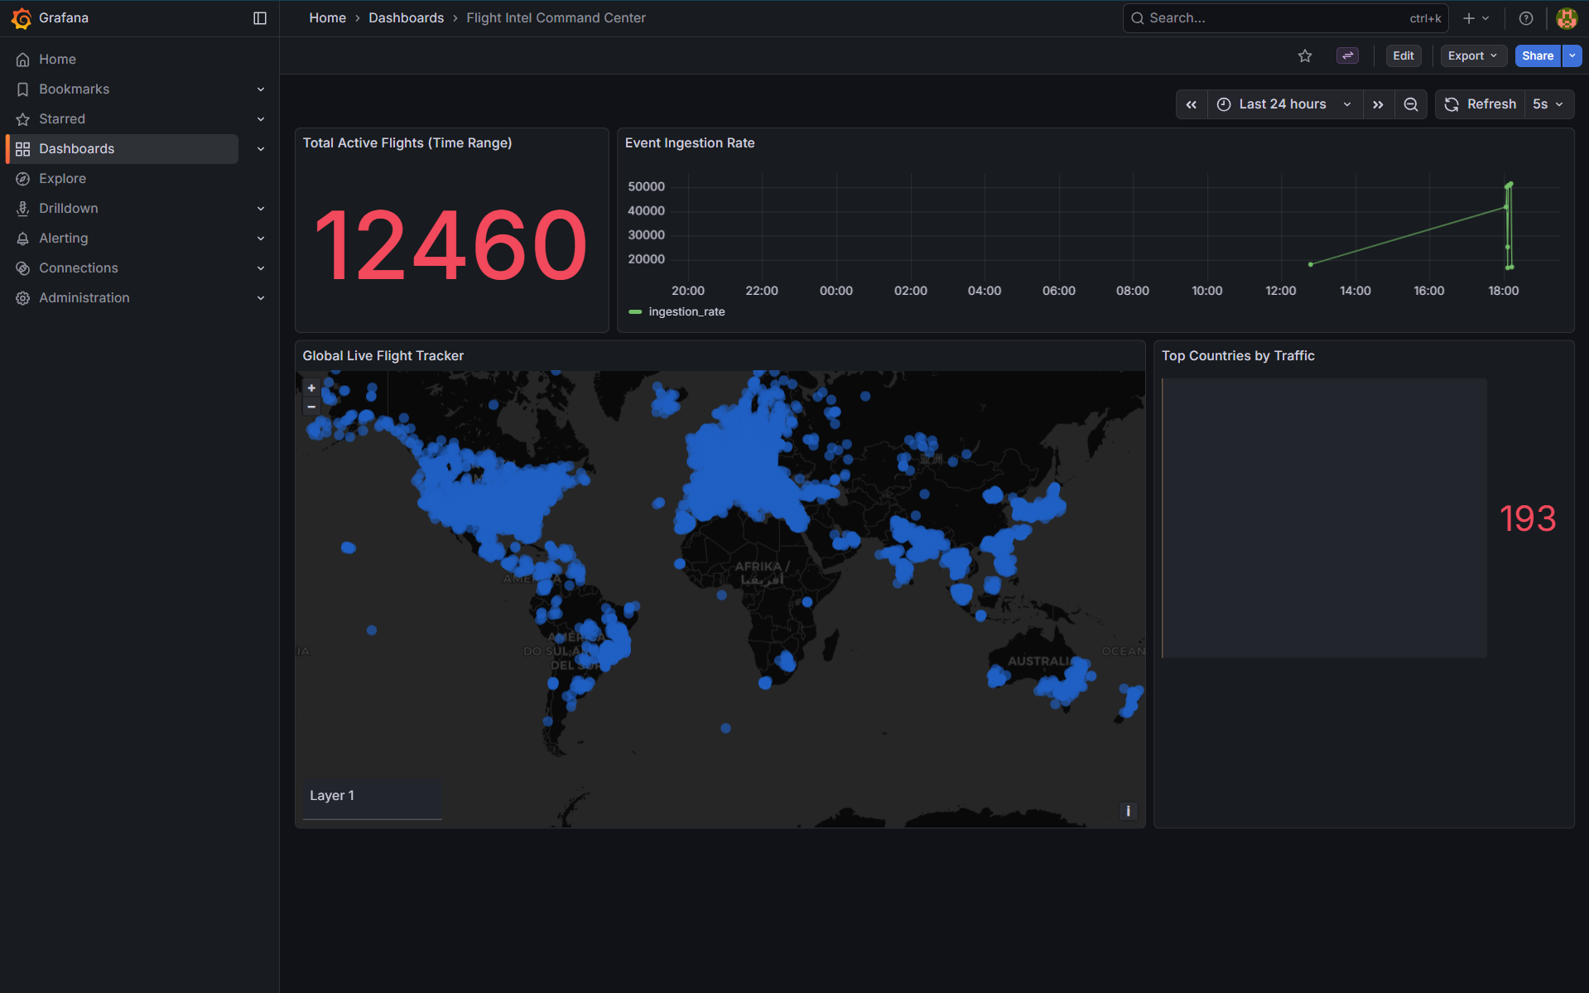Image resolution: width=1589 pixels, height=993 pixels.
Task: Show map attribution info icon
Action: [1128, 811]
